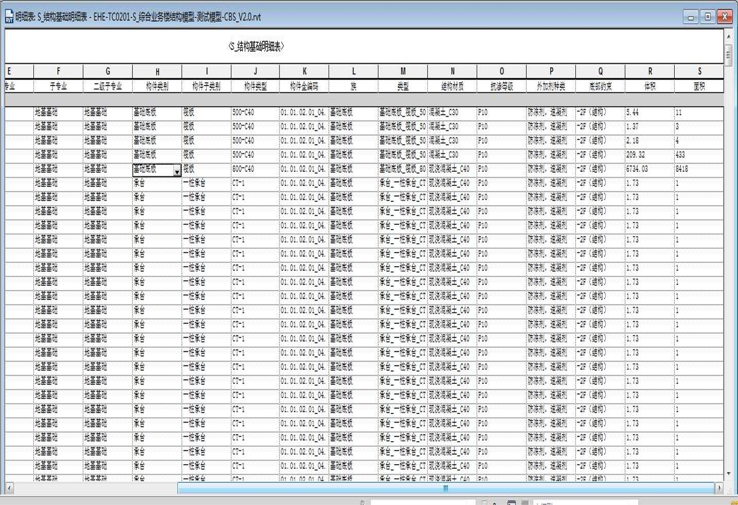The image size is (738, 505).
Task: Click the 800-C40 component type cell
Action: [x=255, y=169]
